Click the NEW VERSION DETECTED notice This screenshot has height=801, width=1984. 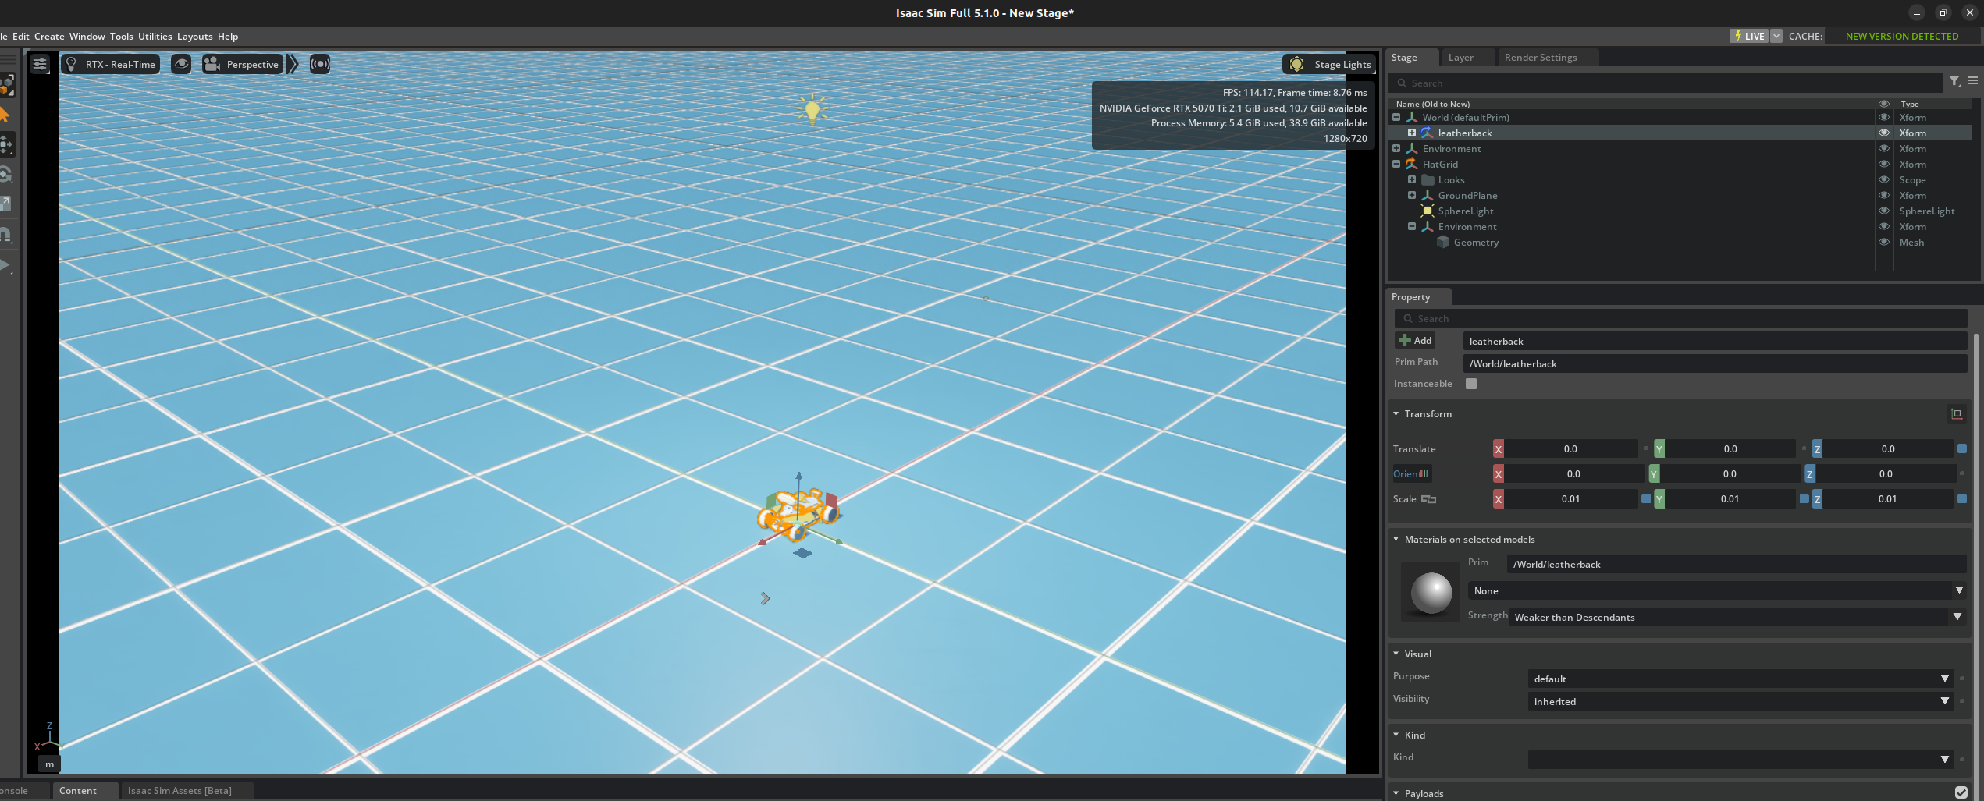pyautogui.click(x=1901, y=36)
